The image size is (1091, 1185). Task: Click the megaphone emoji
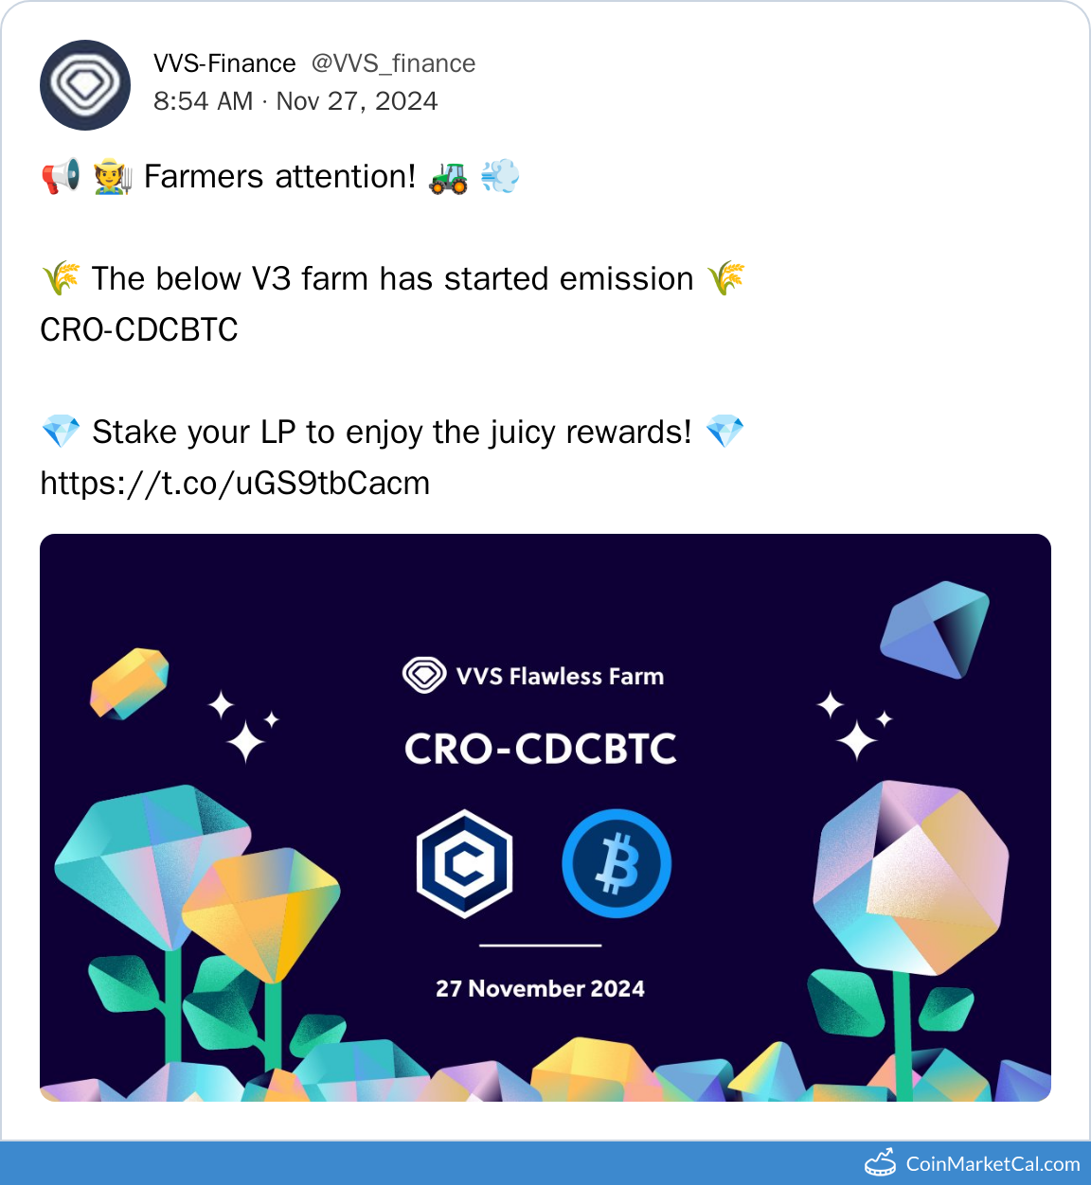[x=61, y=177]
